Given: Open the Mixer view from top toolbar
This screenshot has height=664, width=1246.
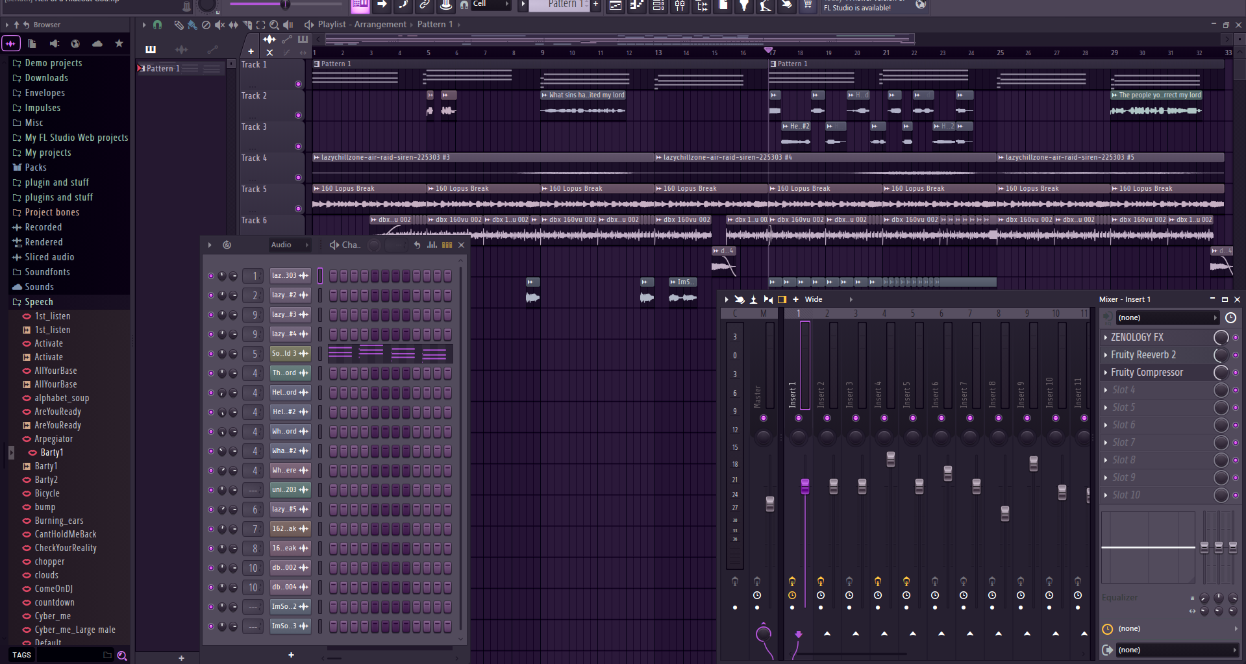Looking at the screenshot, I should pos(680,5).
